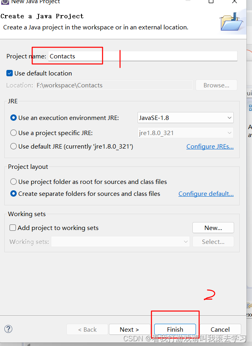Click the Cancel button

point(220,329)
